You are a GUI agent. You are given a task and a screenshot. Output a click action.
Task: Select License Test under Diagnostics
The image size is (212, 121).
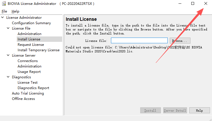pos(28,83)
